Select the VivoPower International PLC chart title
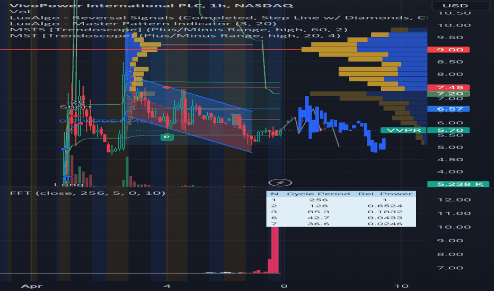Viewport: 494px width, 291px height. tap(152, 6)
